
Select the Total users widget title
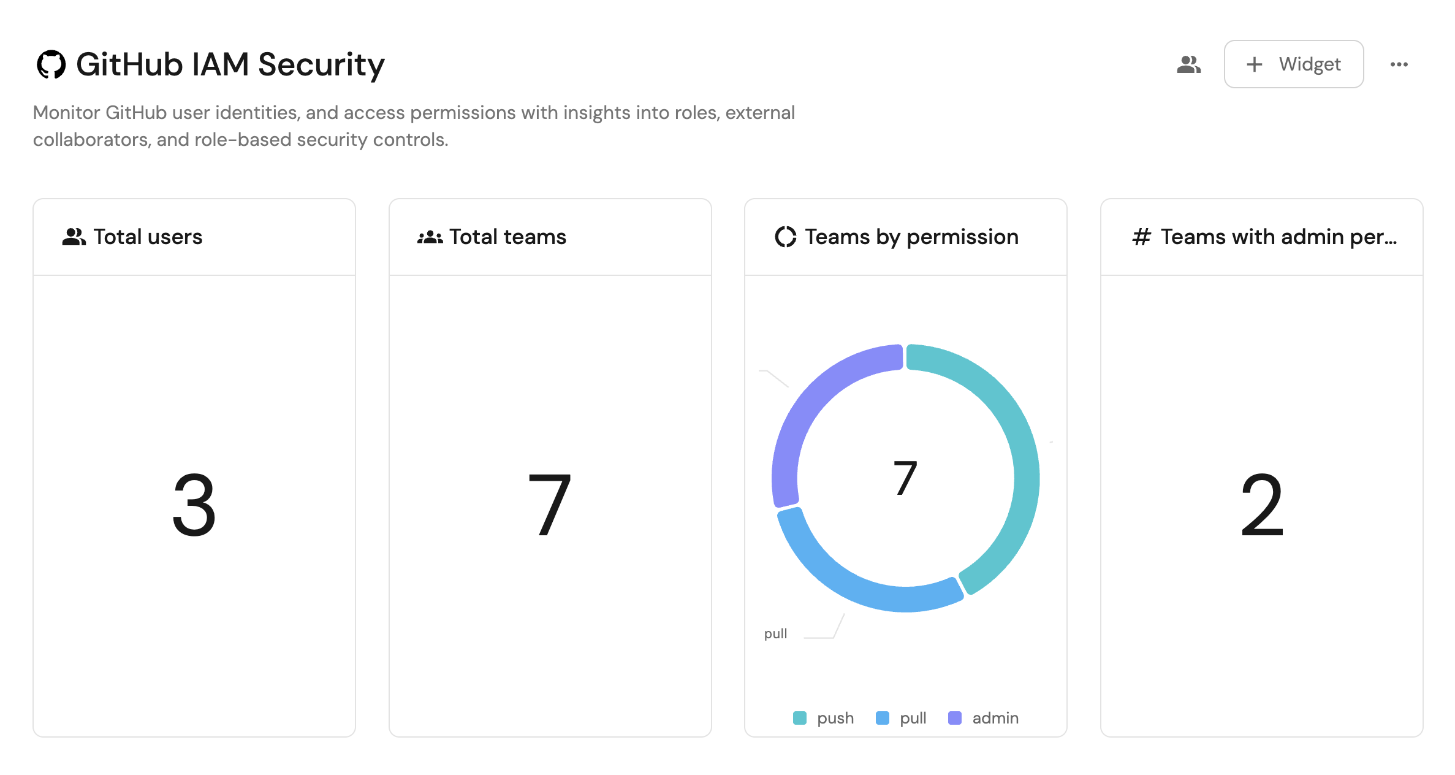[148, 237]
